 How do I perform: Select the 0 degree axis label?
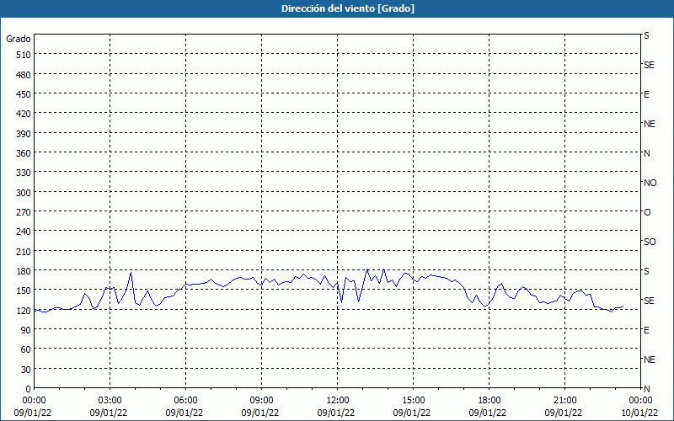pyautogui.click(x=29, y=389)
